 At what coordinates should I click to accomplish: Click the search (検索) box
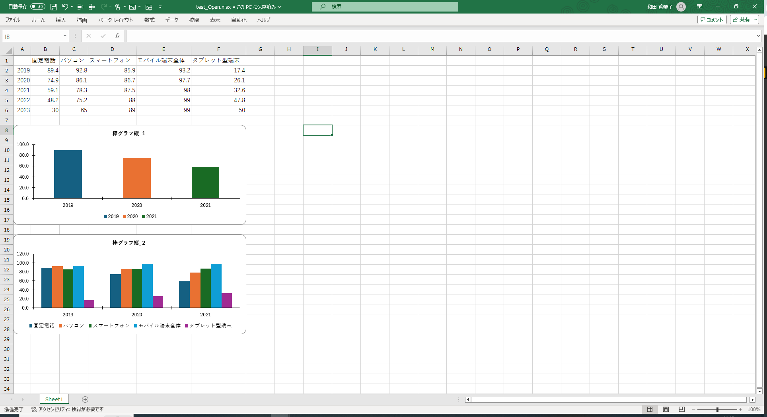[385, 7]
